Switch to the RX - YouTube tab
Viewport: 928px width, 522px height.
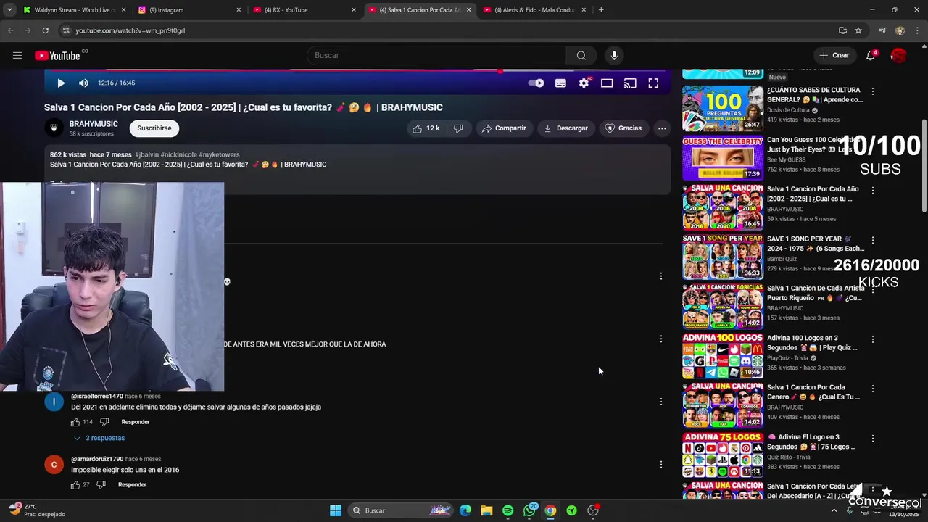tap(304, 10)
